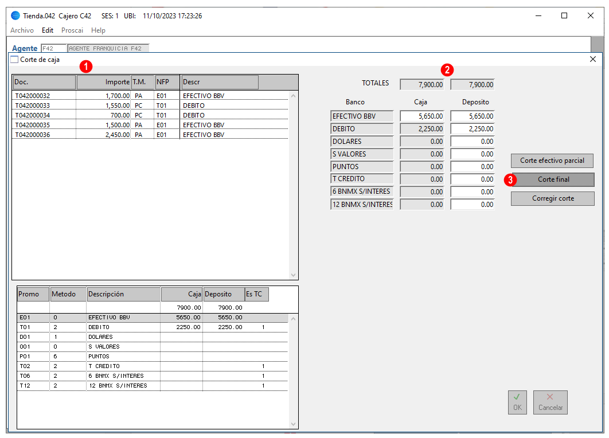
Task: Click the S VALORES Deposito input field
Action: [x=473, y=154]
